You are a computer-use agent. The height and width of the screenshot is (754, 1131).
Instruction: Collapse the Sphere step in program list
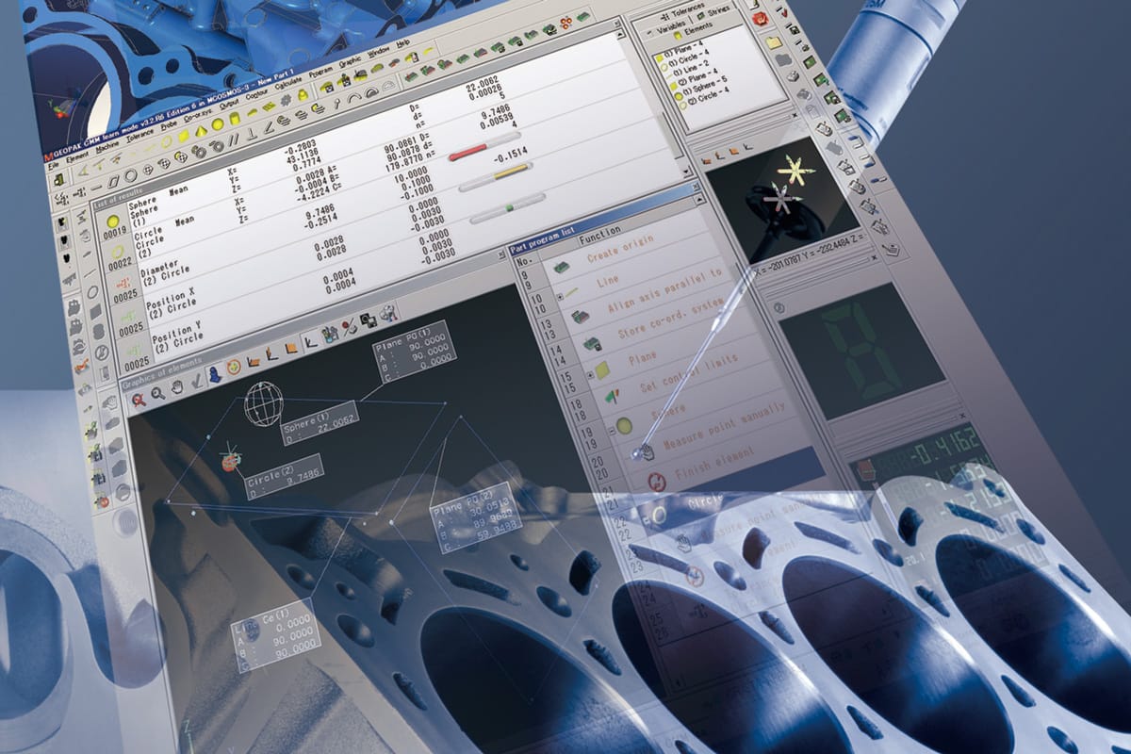pos(612,430)
